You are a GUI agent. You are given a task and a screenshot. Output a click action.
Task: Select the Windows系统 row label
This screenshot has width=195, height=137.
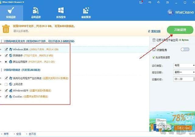click(x=21, y=50)
